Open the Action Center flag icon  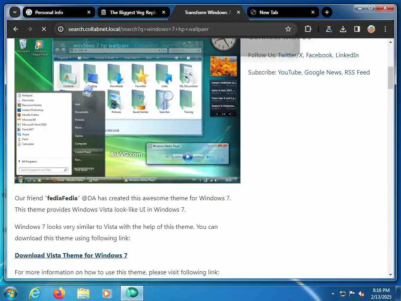click(352, 294)
